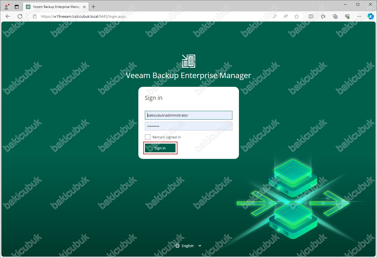Click the address bar URL

(83, 16)
